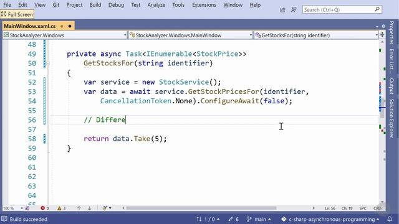Click the status bar output window icon
The width and height of the screenshot is (399, 224).
[4, 219]
